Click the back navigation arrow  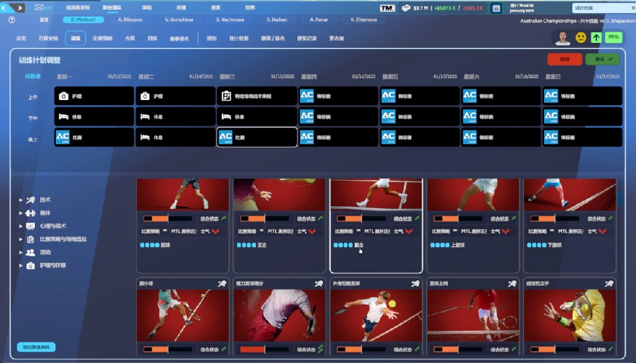(6, 7)
